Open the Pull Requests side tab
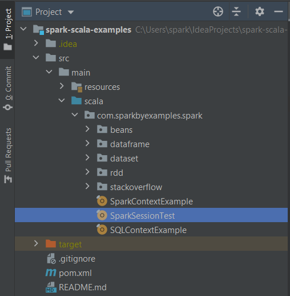The width and height of the screenshot is (290, 296). (7, 156)
